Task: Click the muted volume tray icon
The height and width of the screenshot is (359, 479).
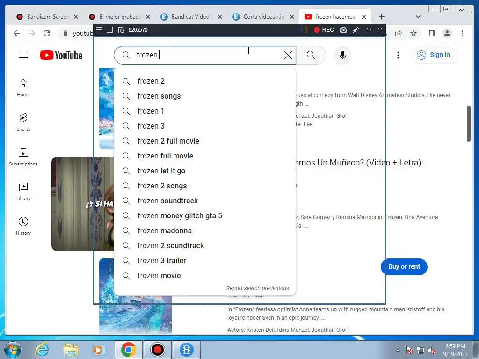Action: pyautogui.click(x=432, y=351)
